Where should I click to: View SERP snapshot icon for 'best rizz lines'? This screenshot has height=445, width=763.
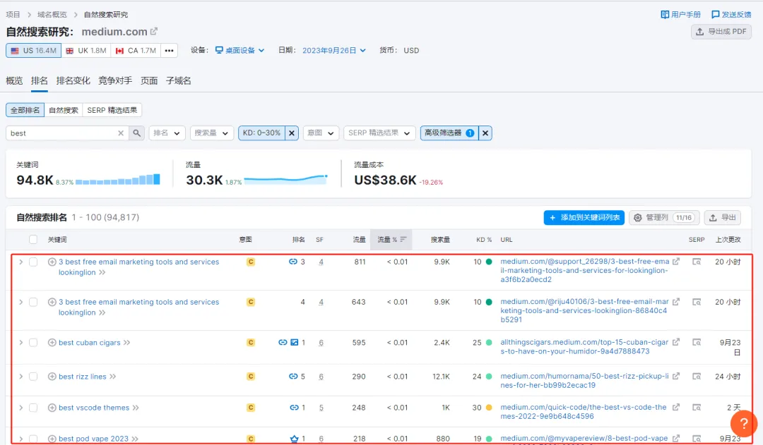697,377
